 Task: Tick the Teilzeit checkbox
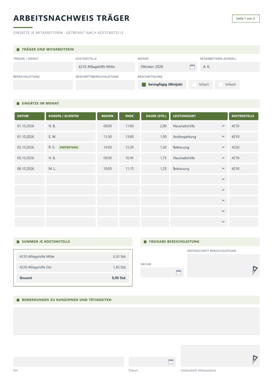pyautogui.click(x=194, y=84)
